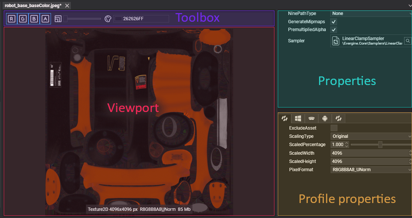
Task: Click the 262626FF hex color field
Action: click(141, 18)
